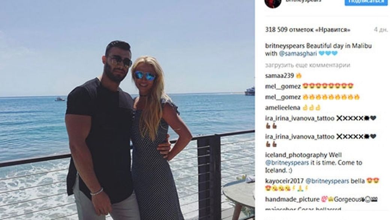
Task: Open the 318 509 likes count
Action: (x=307, y=30)
